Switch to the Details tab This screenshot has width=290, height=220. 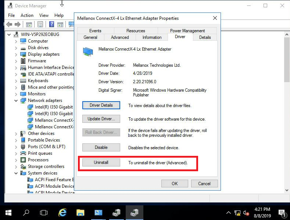tap(205, 37)
